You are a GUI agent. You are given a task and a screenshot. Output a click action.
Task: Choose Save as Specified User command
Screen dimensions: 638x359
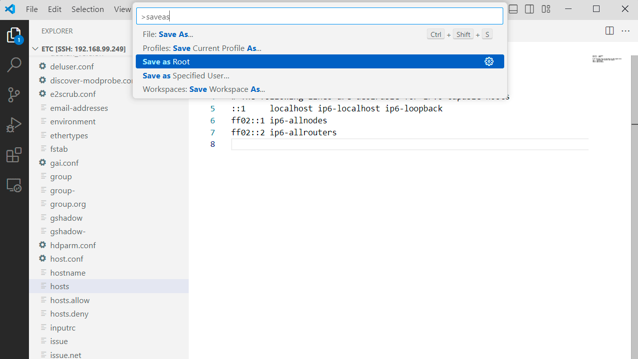coord(319,75)
